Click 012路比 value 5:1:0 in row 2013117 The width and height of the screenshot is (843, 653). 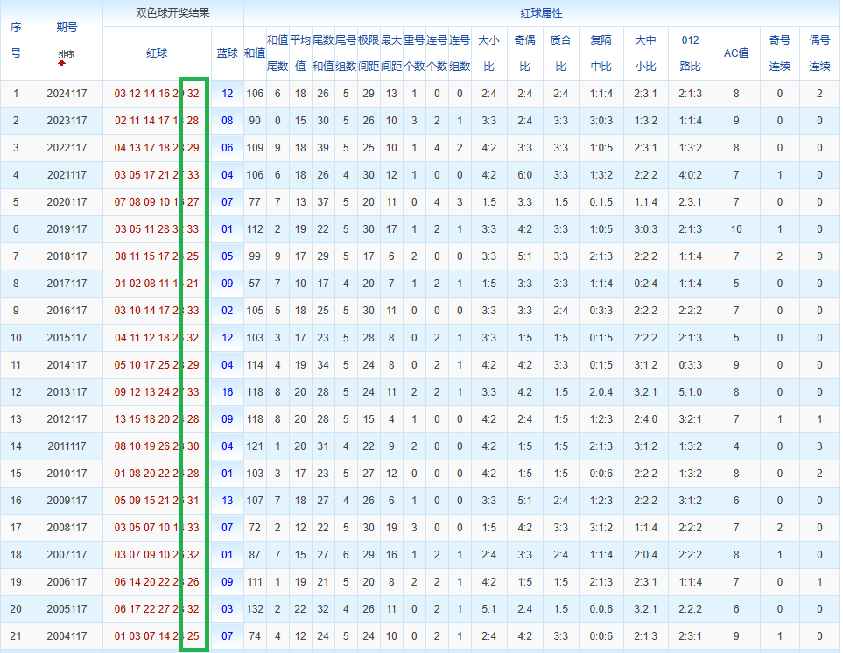click(x=691, y=392)
